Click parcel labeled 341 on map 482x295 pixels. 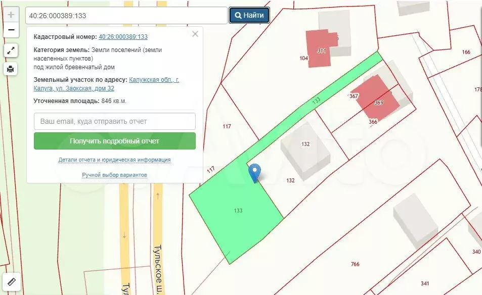click(x=425, y=283)
